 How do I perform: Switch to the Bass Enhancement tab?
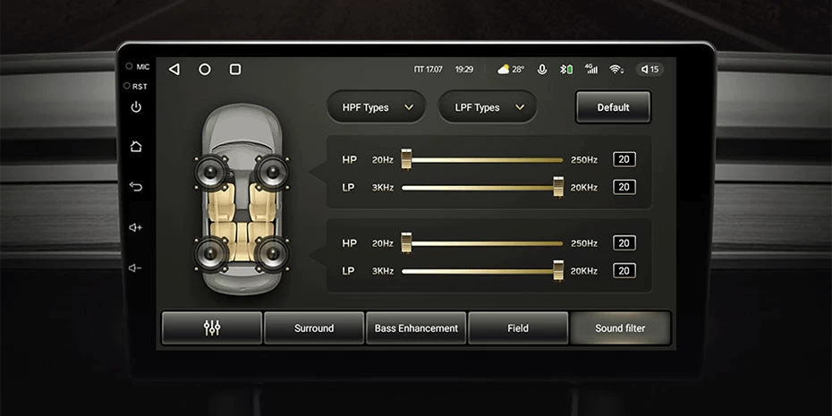(x=416, y=328)
